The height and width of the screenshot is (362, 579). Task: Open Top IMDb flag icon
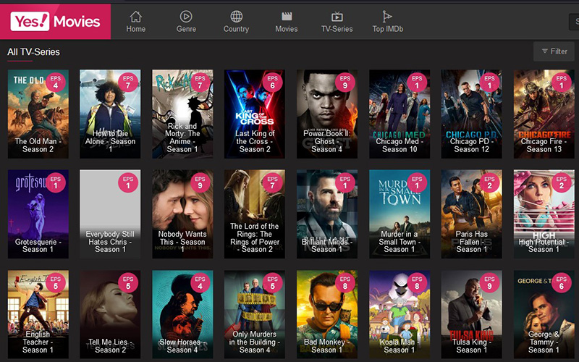click(x=387, y=17)
